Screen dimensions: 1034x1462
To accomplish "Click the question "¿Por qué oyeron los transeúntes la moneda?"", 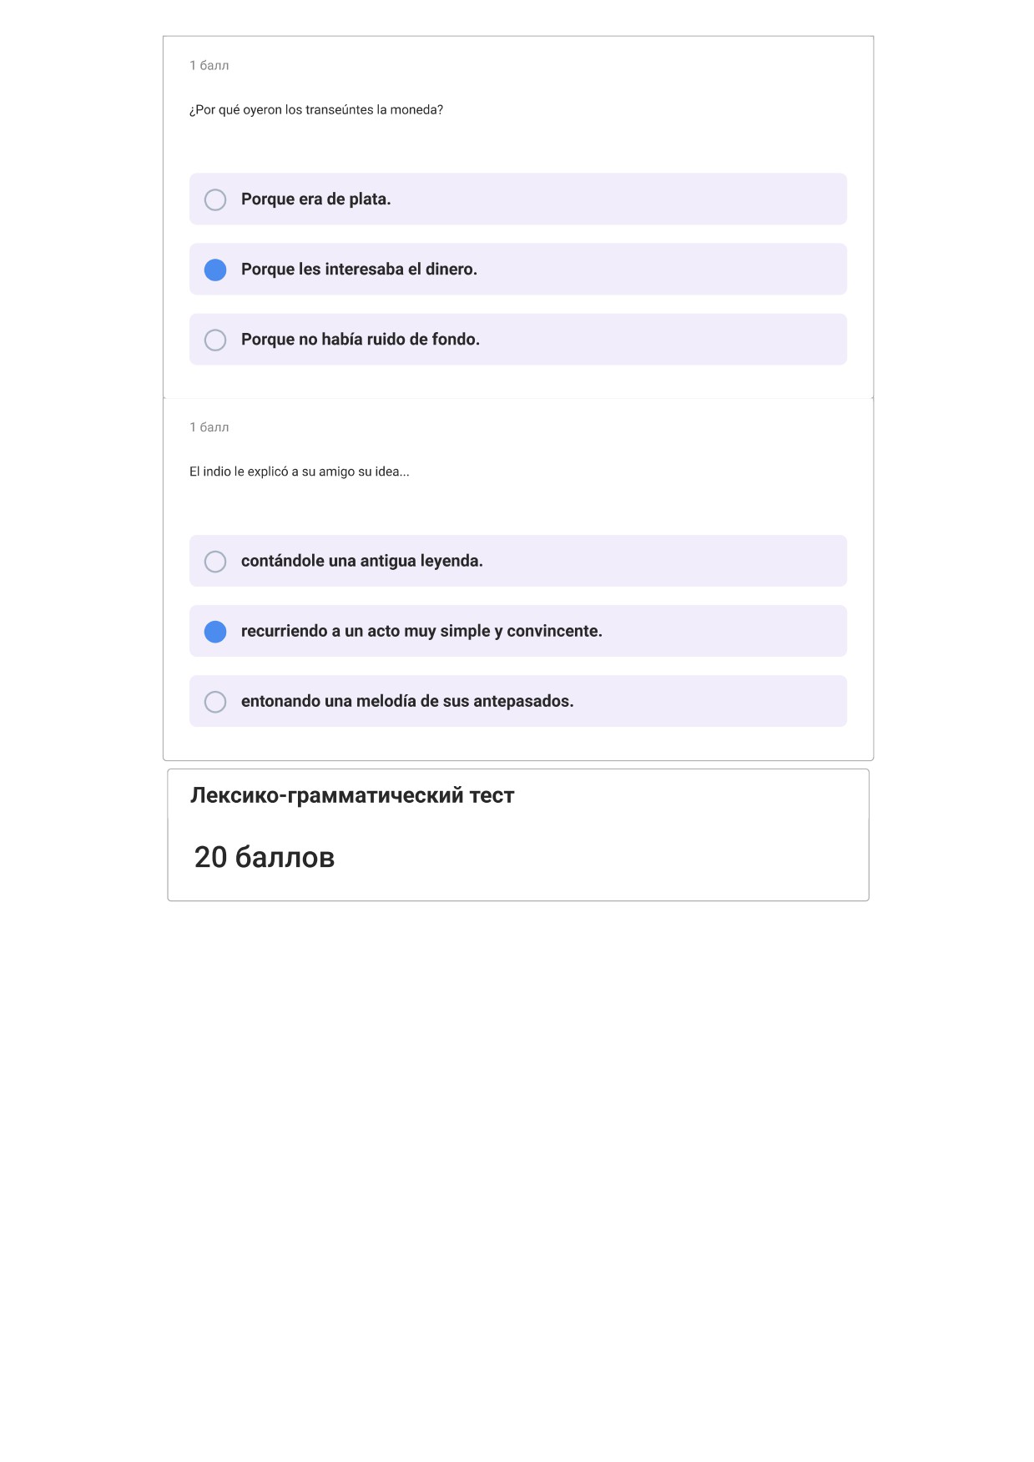I will [x=316, y=110].
